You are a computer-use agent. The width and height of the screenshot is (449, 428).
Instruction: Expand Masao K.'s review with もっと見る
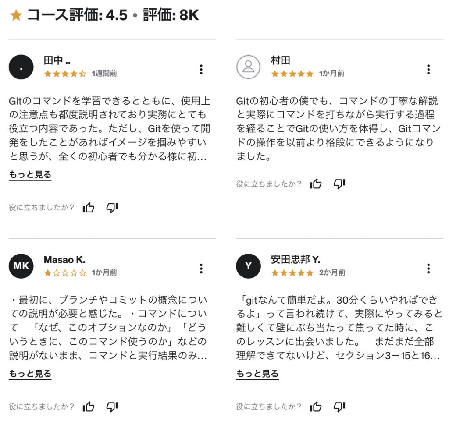(x=30, y=374)
